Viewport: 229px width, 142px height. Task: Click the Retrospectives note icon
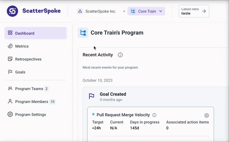[x=10, y=59]
